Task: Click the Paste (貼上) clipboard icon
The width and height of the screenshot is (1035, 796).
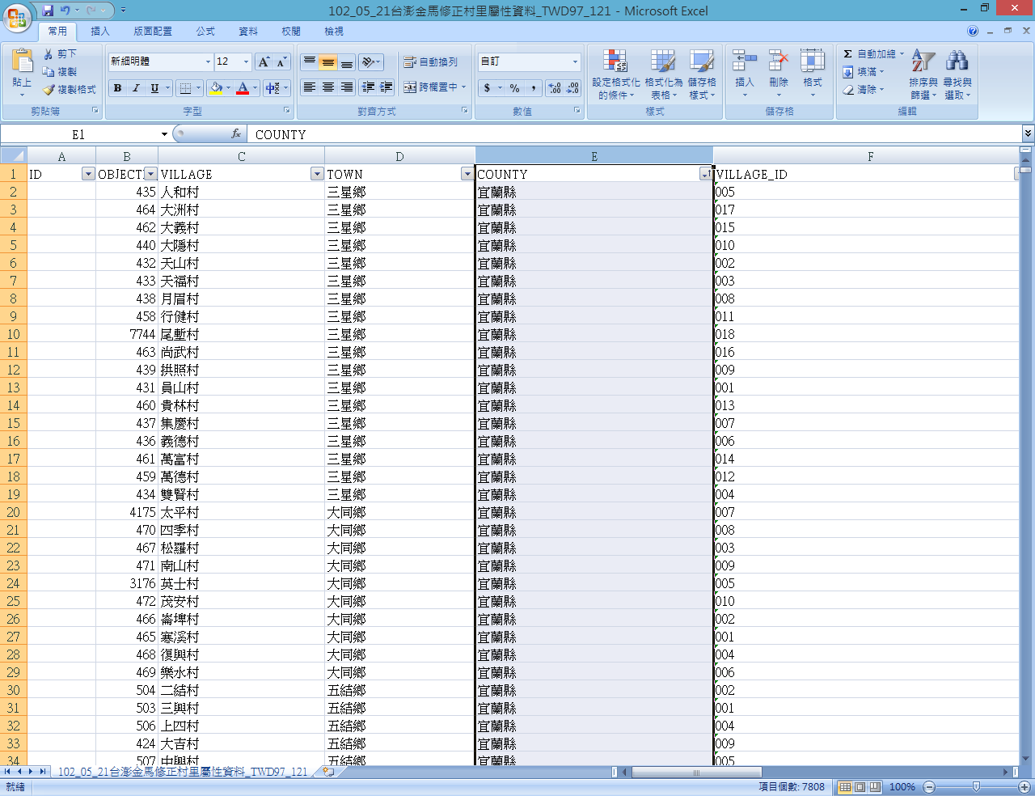Action: point(23,61)
